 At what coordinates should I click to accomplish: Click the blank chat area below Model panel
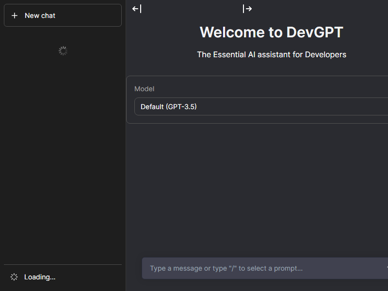pyautogui.click(x=257, y=189)
